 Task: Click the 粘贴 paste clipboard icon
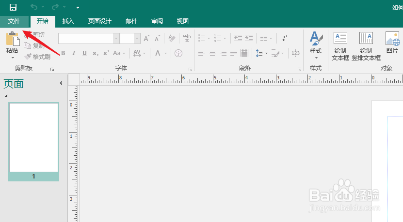coord(12,39)
